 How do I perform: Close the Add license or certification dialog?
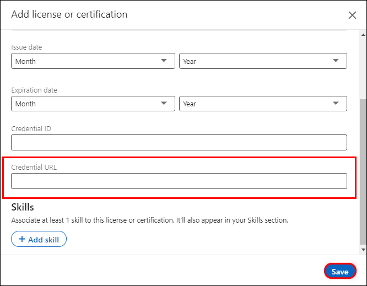(353, 15)
